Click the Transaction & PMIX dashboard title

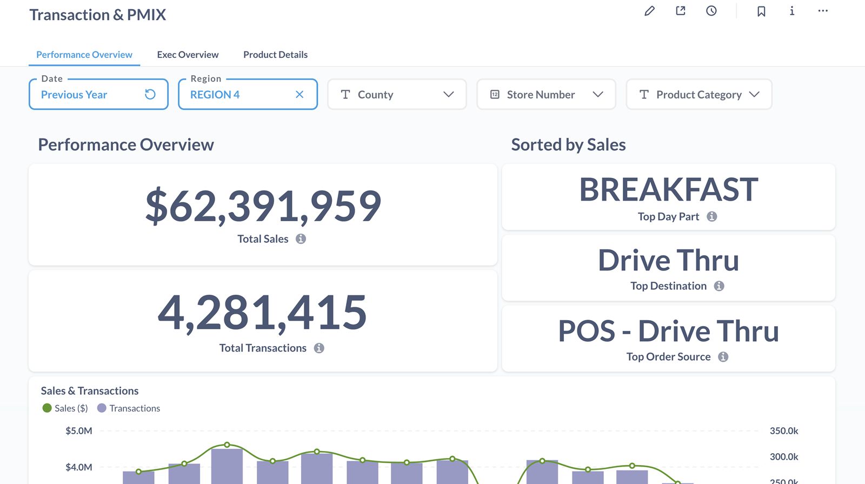pyautogui.click(x=98, y=15)
